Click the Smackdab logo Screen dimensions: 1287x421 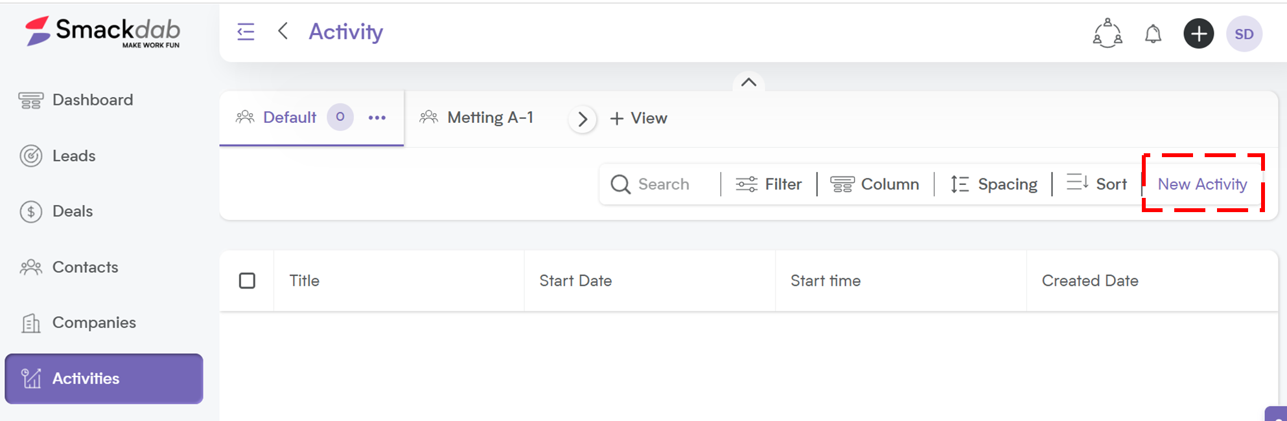tap(103, 32)
